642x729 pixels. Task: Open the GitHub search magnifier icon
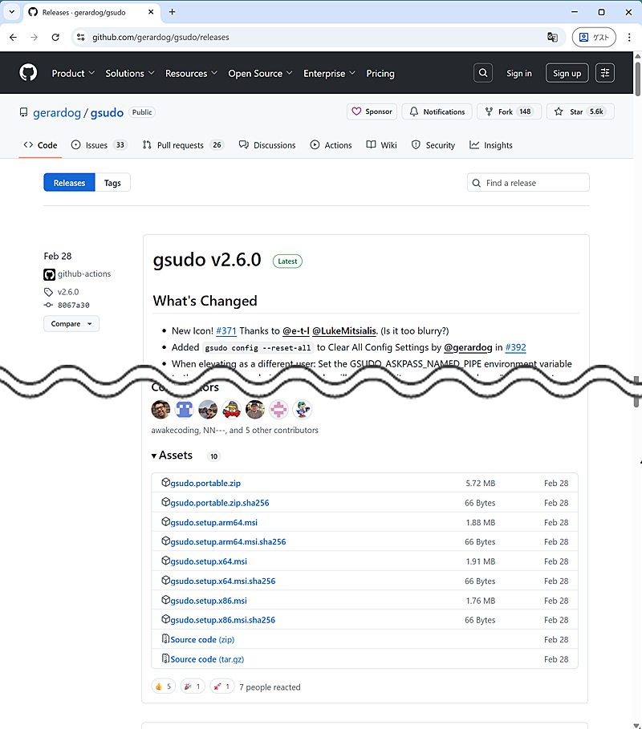pos(483,73)
